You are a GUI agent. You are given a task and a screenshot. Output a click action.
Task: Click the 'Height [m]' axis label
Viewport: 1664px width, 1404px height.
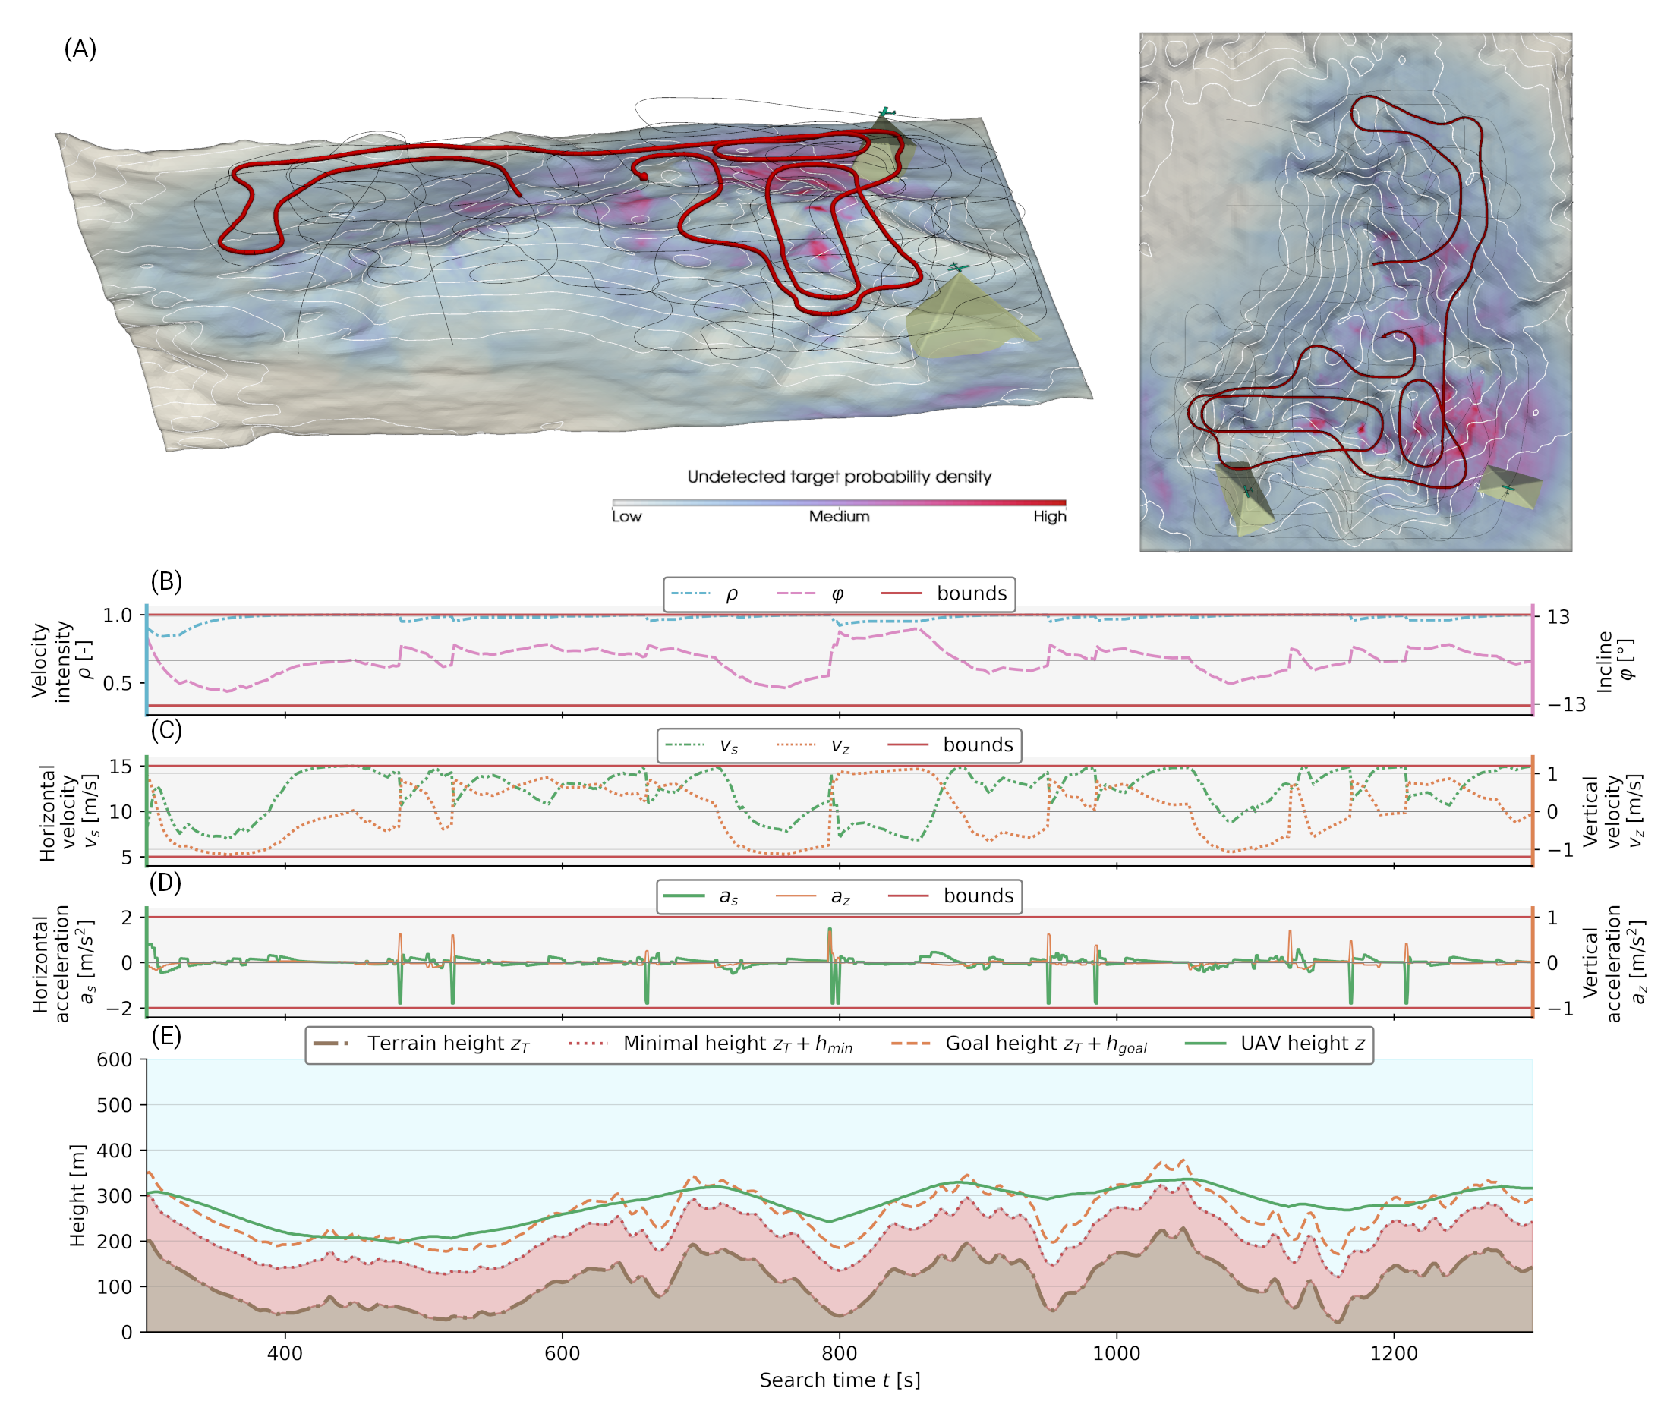pyautogui.click(x=77, y=1195)
